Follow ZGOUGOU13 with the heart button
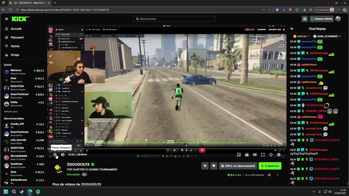 coord(214,166)
